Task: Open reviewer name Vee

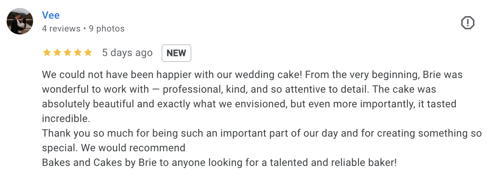Action: (x=51, y=15)
